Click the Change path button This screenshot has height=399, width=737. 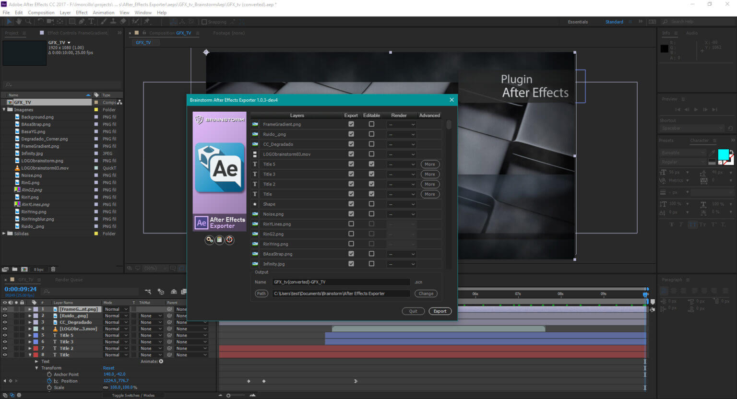tap(426, 293)
